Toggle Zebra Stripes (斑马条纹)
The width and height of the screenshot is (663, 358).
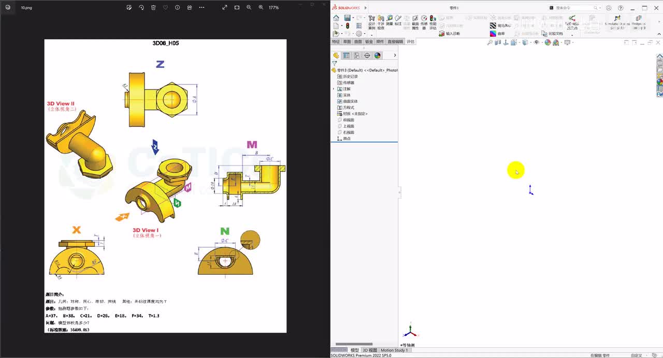[x=500, y=25]
